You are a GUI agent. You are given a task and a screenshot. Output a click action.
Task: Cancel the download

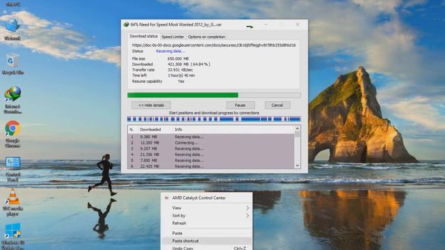coord(277,105)
